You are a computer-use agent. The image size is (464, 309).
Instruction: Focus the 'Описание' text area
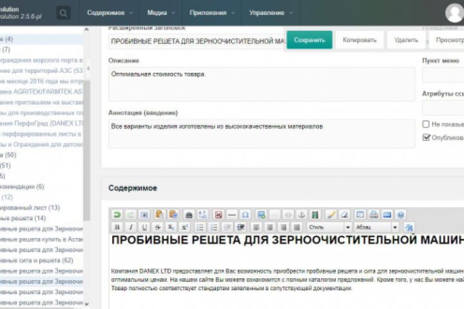point(262,84)
